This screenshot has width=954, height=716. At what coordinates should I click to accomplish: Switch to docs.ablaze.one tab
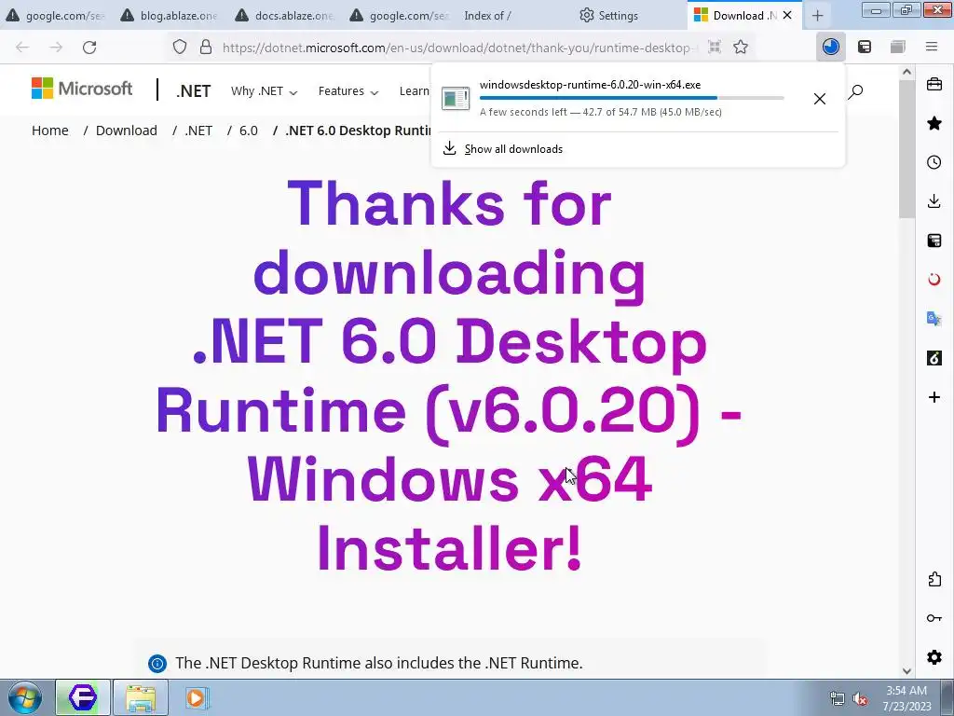tap(284, 15)
